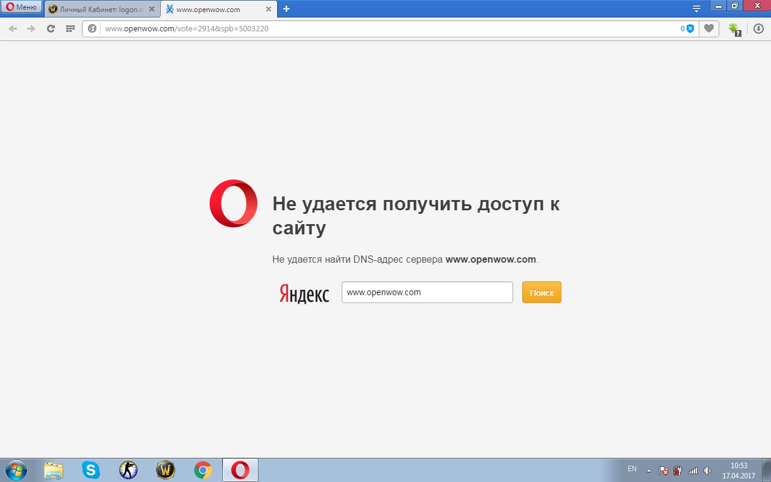Open the browser downloads button

pyautogui.click(x=758, y=28)
